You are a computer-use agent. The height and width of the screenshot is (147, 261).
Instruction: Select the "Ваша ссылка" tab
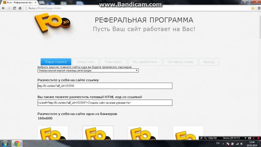pos(56,62)
